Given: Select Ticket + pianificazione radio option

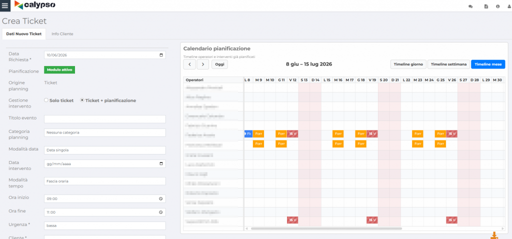Looking at the screenshot, I should coord(82,100).
